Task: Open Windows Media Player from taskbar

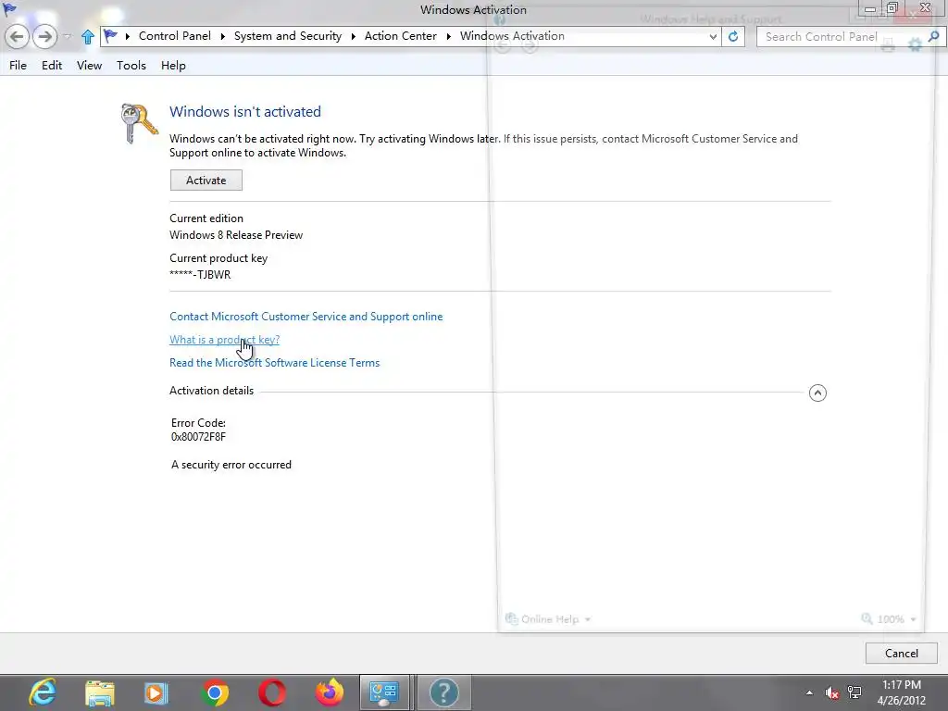Action: click(156, 692)
